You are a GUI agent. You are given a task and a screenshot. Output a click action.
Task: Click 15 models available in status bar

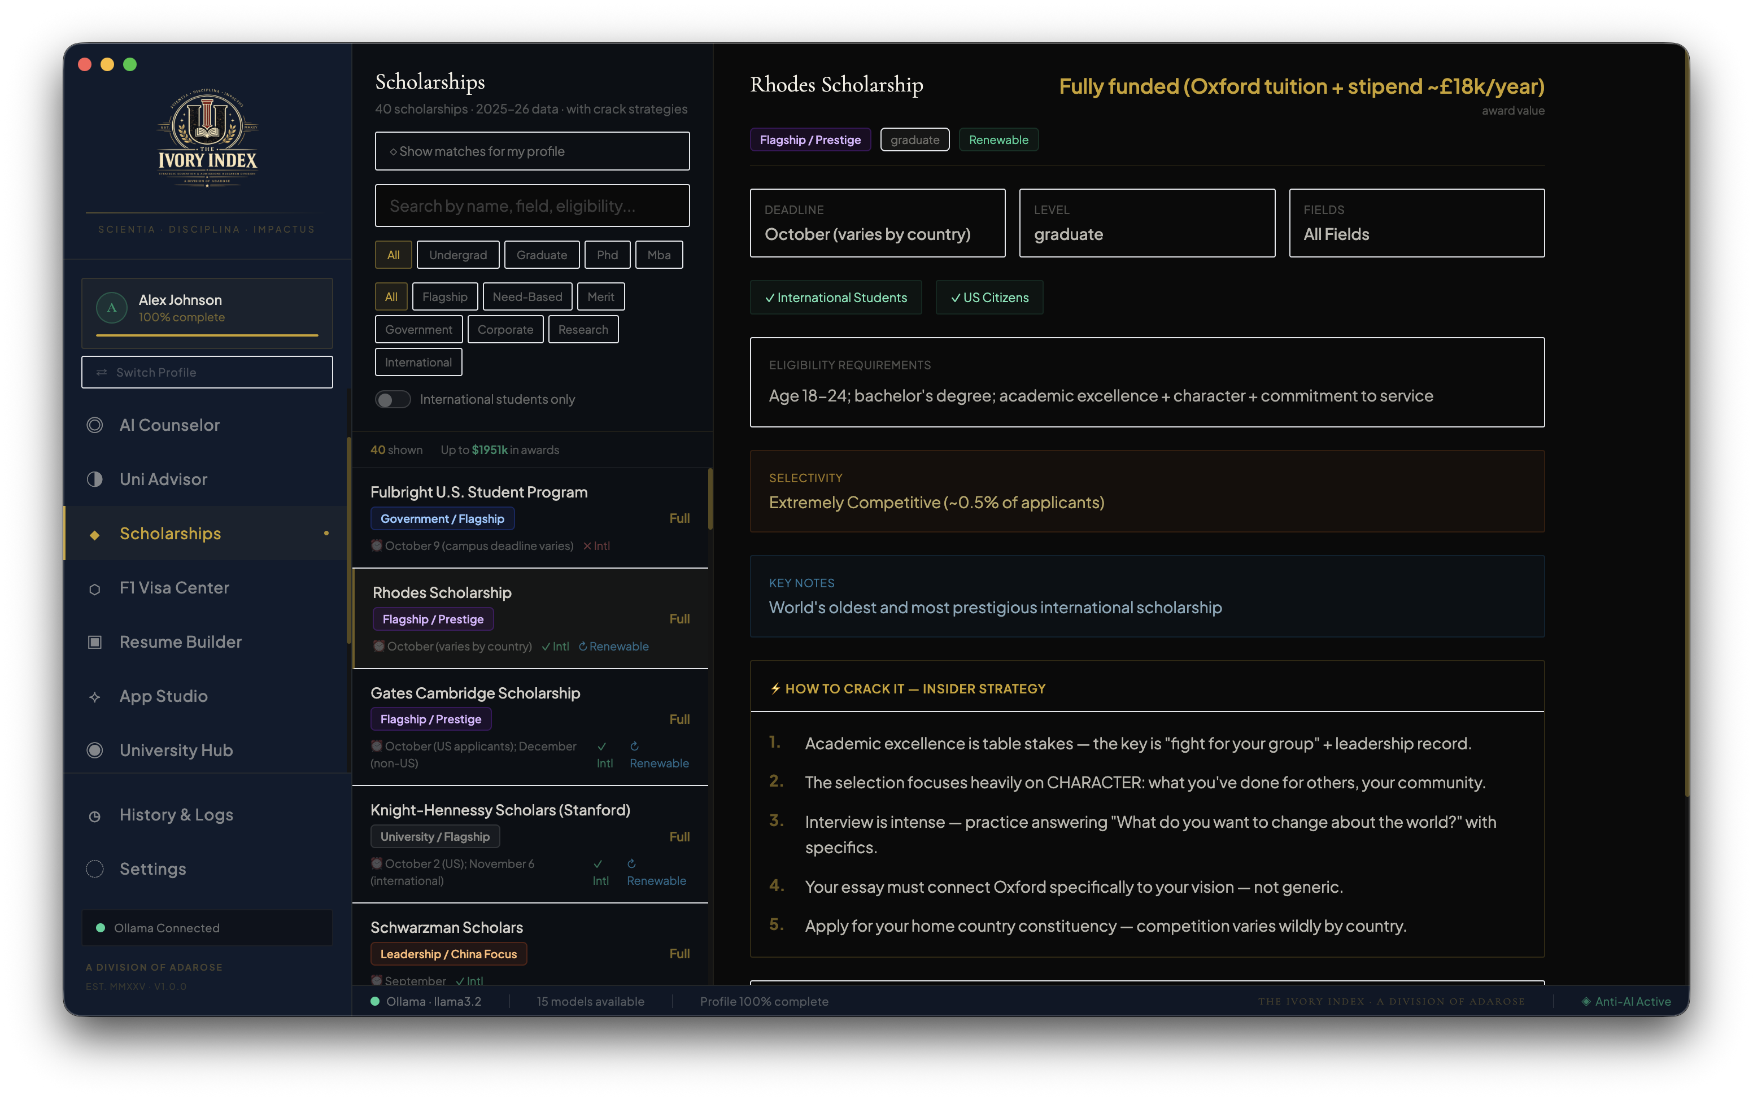591,1001
